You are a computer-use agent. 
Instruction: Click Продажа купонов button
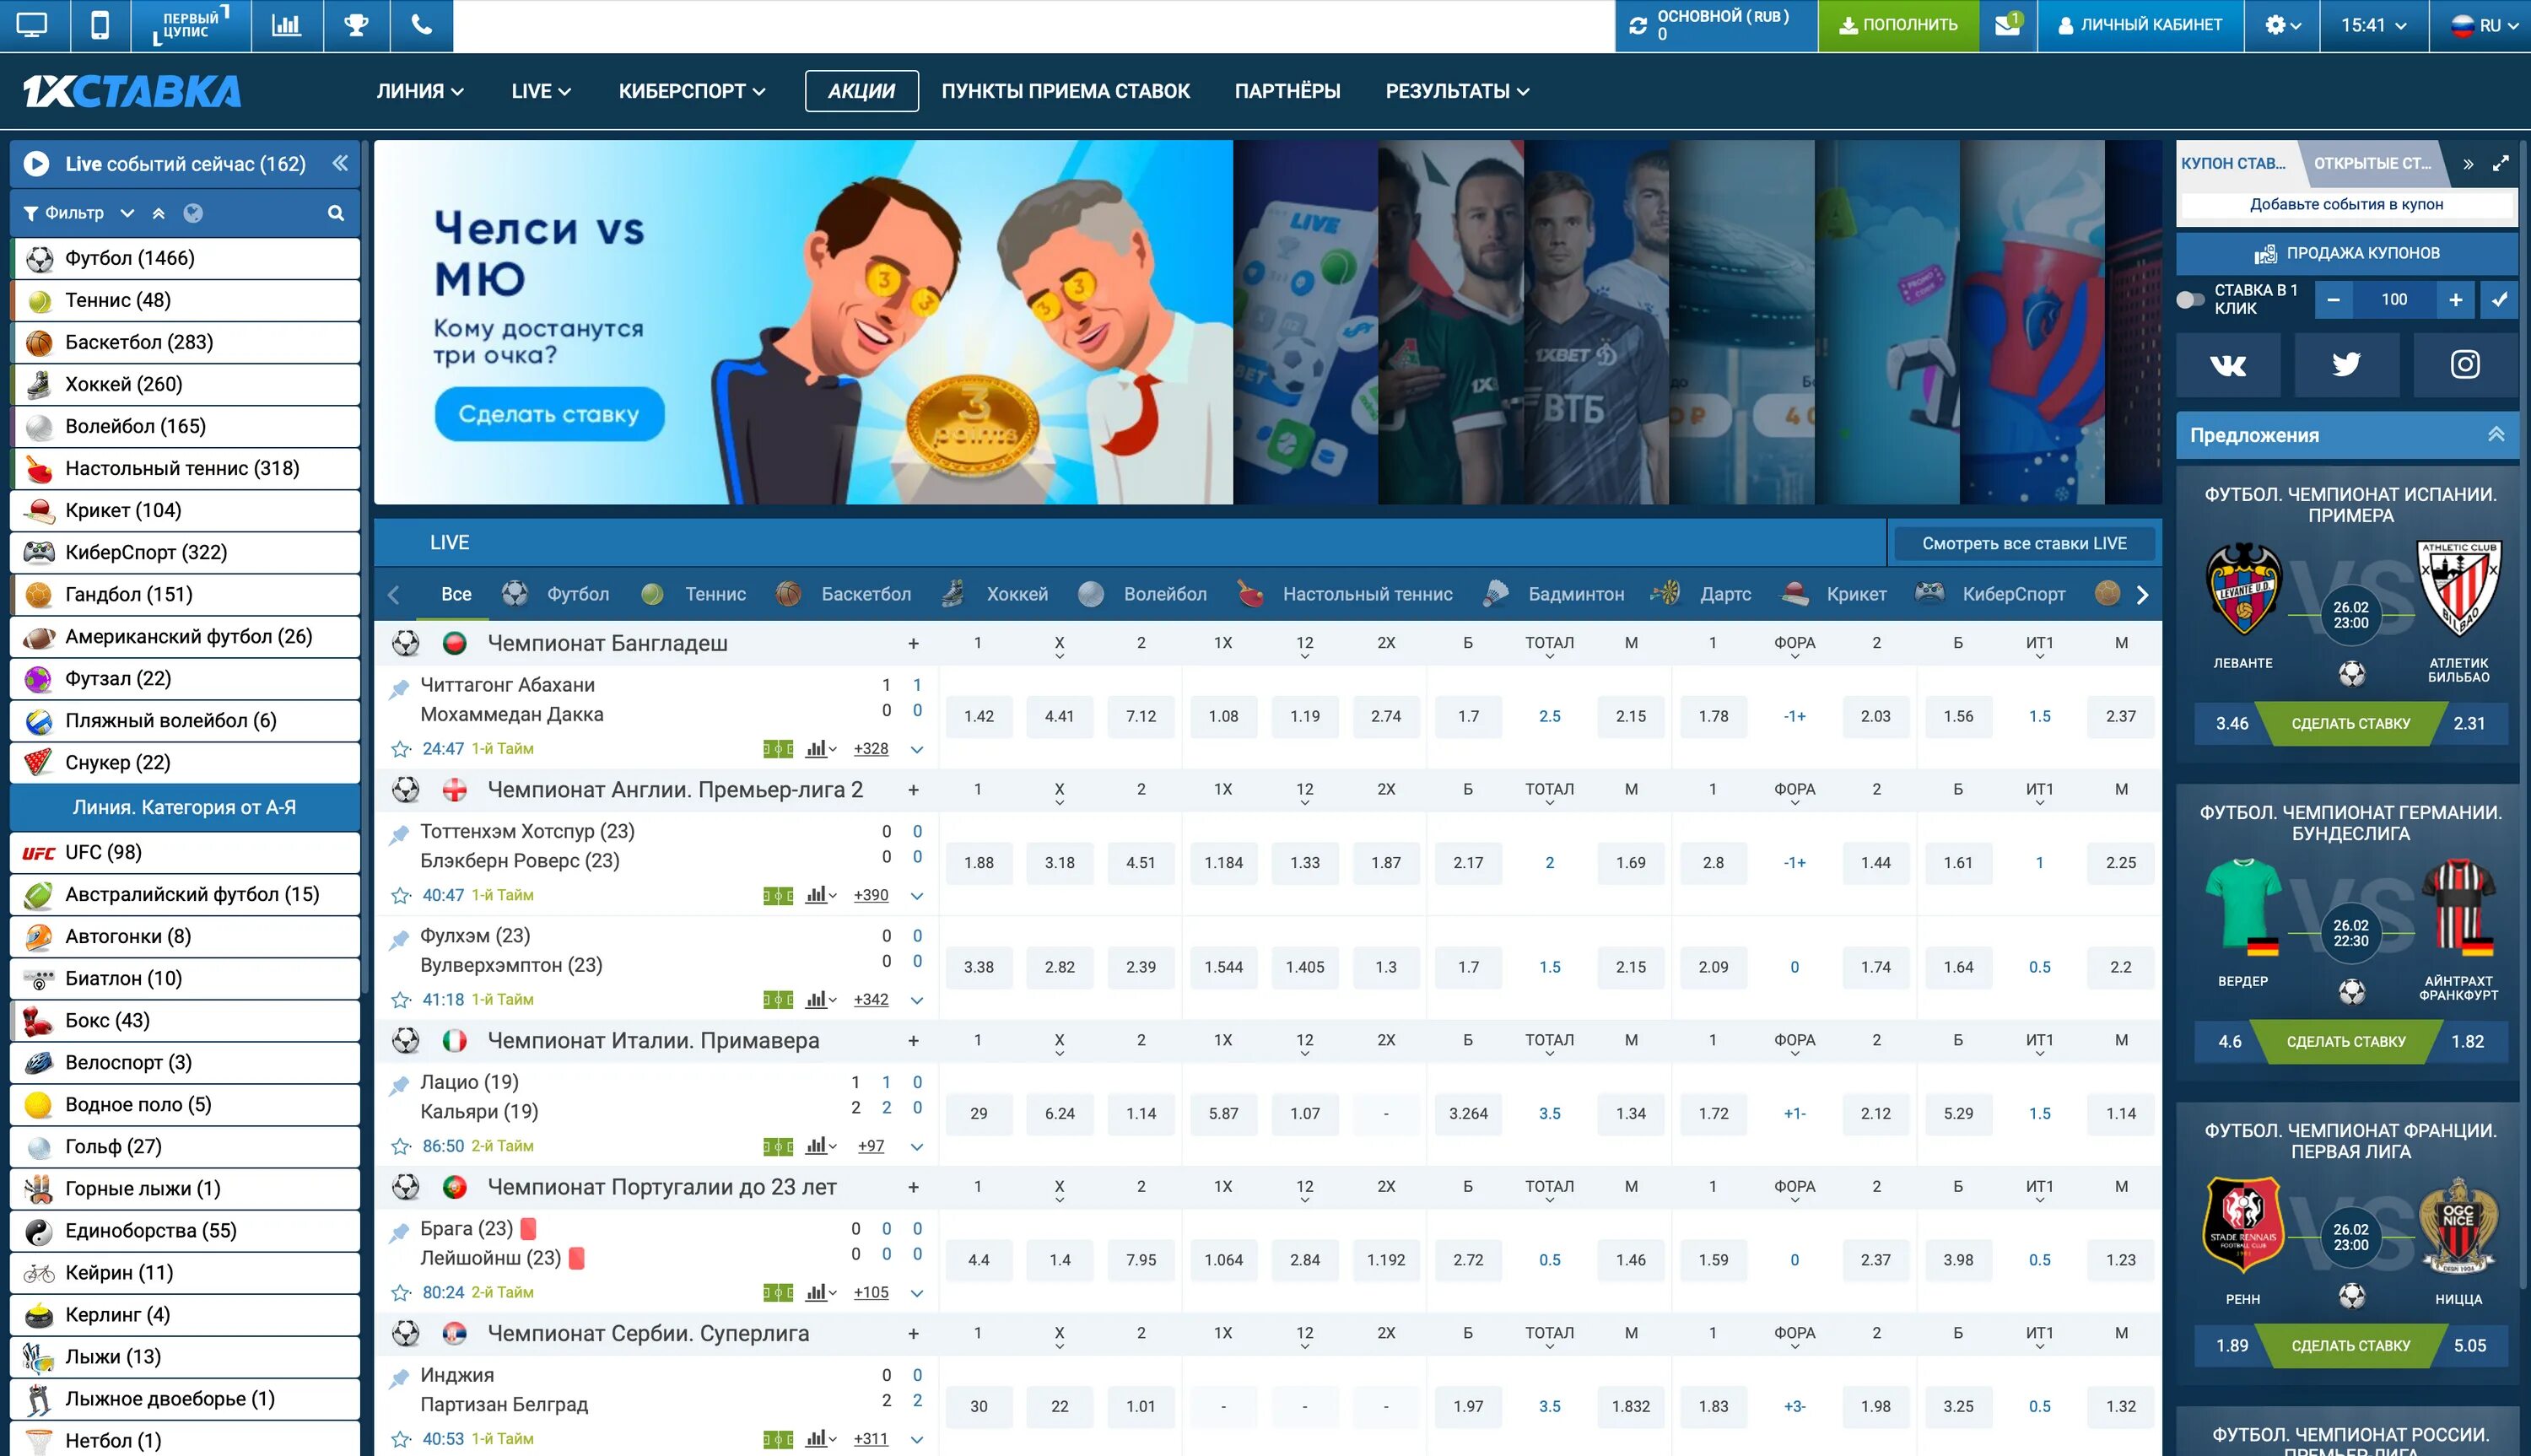click(2346, 253)
